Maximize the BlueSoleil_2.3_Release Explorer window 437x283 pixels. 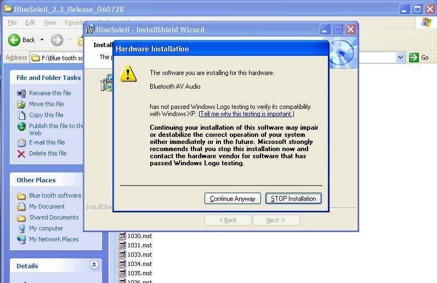click(417, 9)
